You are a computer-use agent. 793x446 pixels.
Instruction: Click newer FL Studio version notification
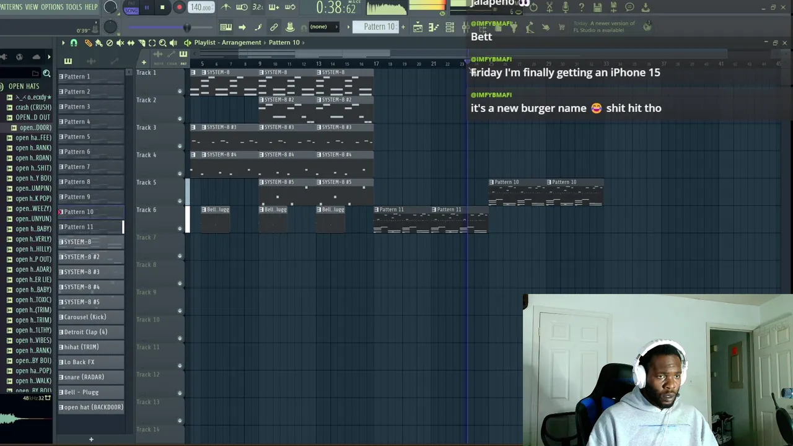605,27
